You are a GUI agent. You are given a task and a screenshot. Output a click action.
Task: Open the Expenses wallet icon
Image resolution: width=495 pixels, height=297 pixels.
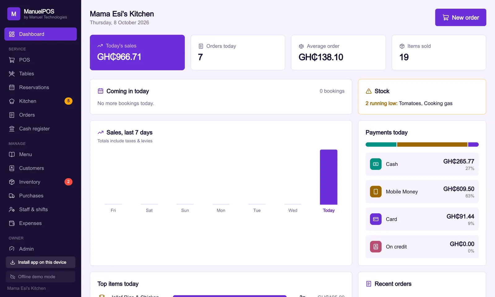tap(12, 223)
